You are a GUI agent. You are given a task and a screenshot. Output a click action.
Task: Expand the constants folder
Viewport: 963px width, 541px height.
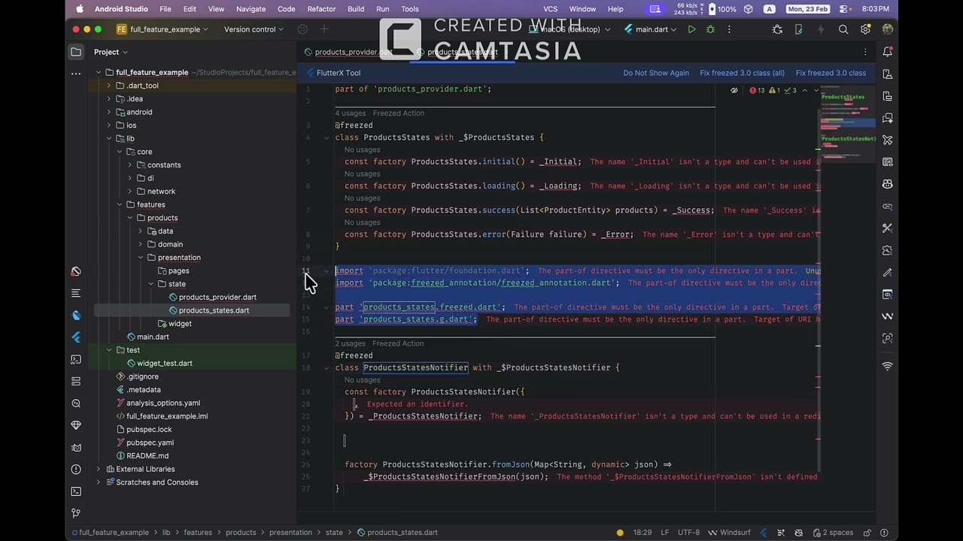pos(130,165)
